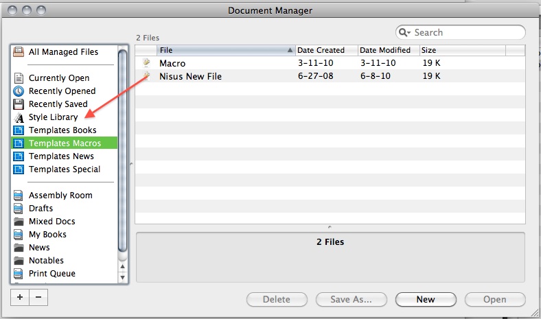This screenshot has width=541, height=319.
Task: Remove selected group with minus button
Action: (38, 297)
